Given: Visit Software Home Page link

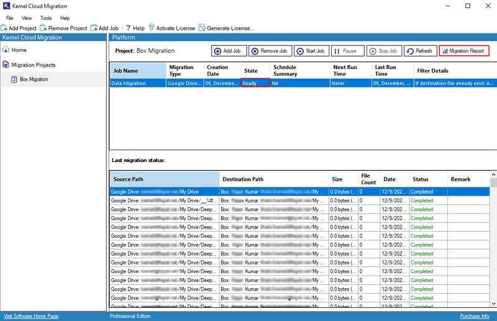Looking at the screenshot, I should [31, 316].
